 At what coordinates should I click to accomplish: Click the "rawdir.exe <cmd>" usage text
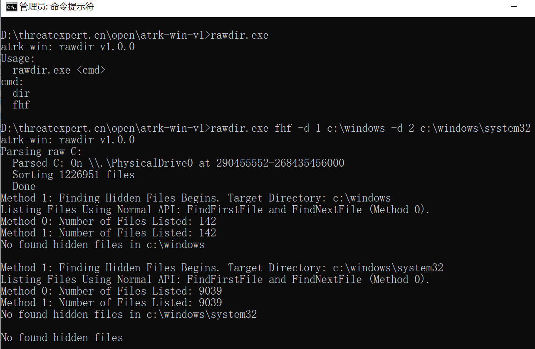pos(59,70)
